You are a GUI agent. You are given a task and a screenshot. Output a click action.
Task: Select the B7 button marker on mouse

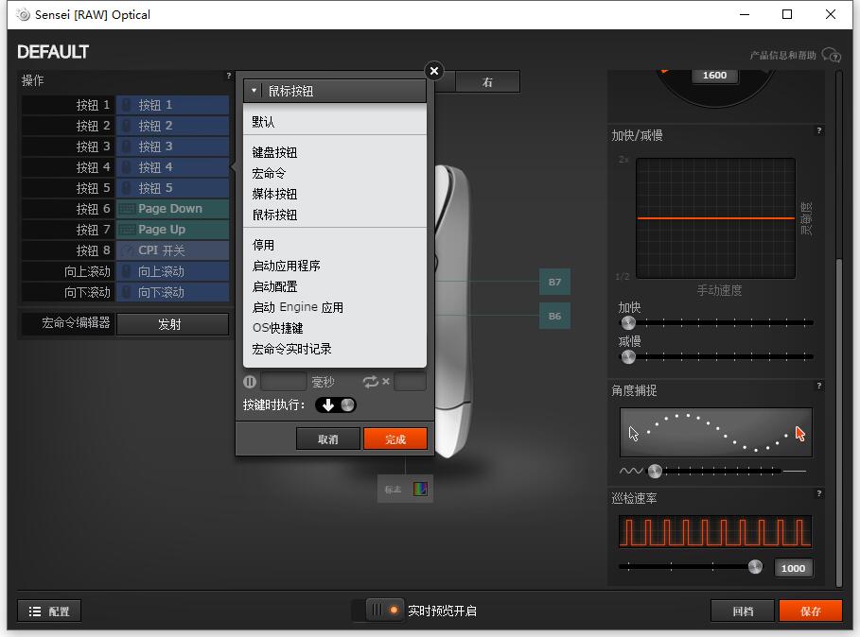[554, 282]
